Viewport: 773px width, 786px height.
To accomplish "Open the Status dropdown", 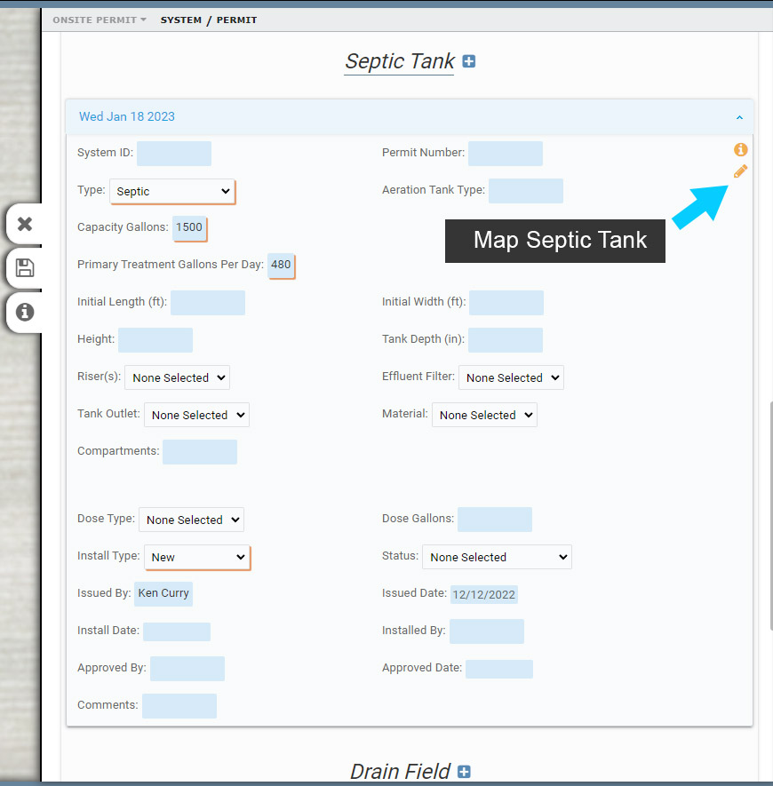I will point(497,557).
